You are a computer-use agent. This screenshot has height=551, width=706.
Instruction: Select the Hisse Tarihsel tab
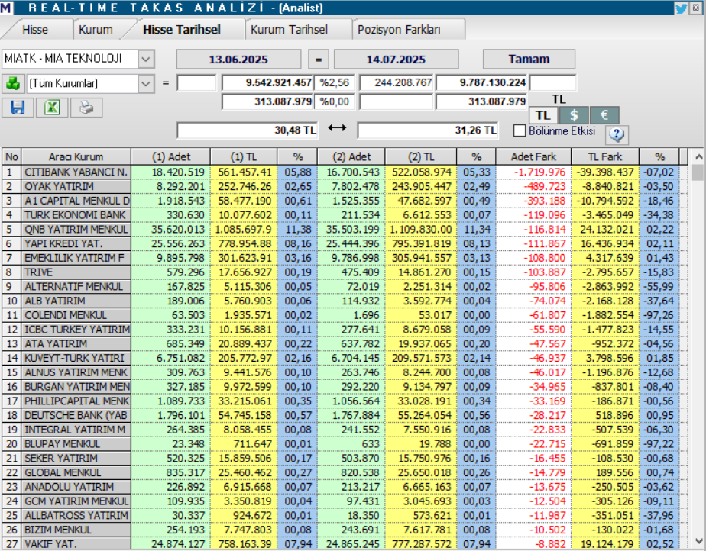(182, 30)
